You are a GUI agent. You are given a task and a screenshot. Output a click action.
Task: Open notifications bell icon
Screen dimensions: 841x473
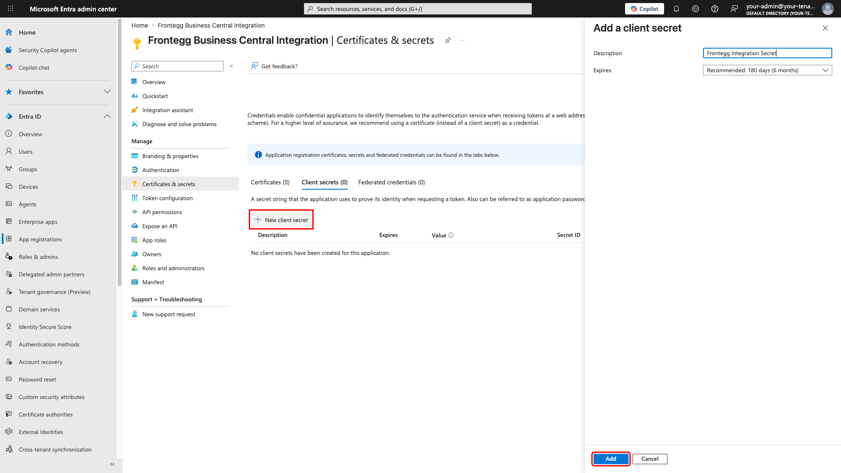point(676,9)
